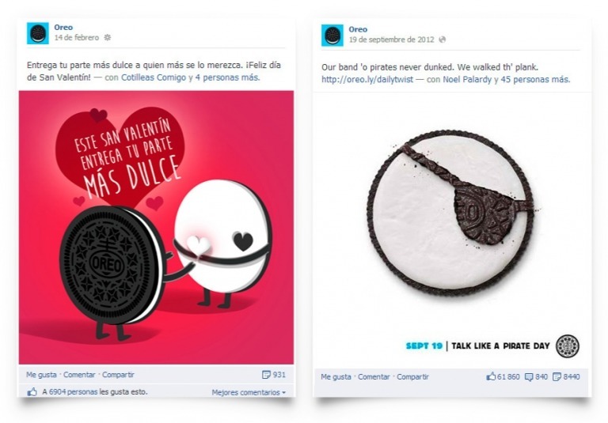Image resolution: width=608 pixels, height=423 pixels.
Task: Click Compartir on Valentine post
Action: coord(118,375)
